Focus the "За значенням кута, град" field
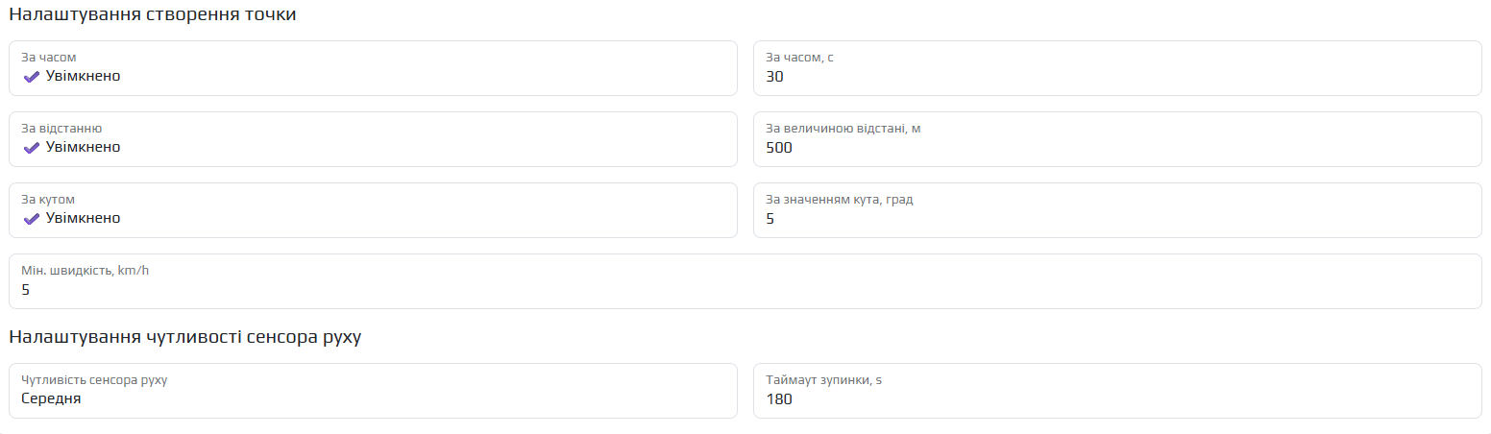1491x434 pixels. coord(1116,210)
